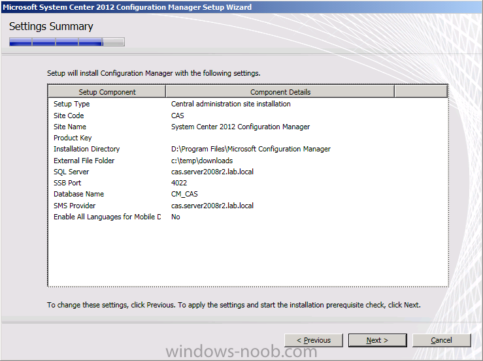Select the Site Name row label
Screen dimensions: 483x361
click(x=70, y=127)
